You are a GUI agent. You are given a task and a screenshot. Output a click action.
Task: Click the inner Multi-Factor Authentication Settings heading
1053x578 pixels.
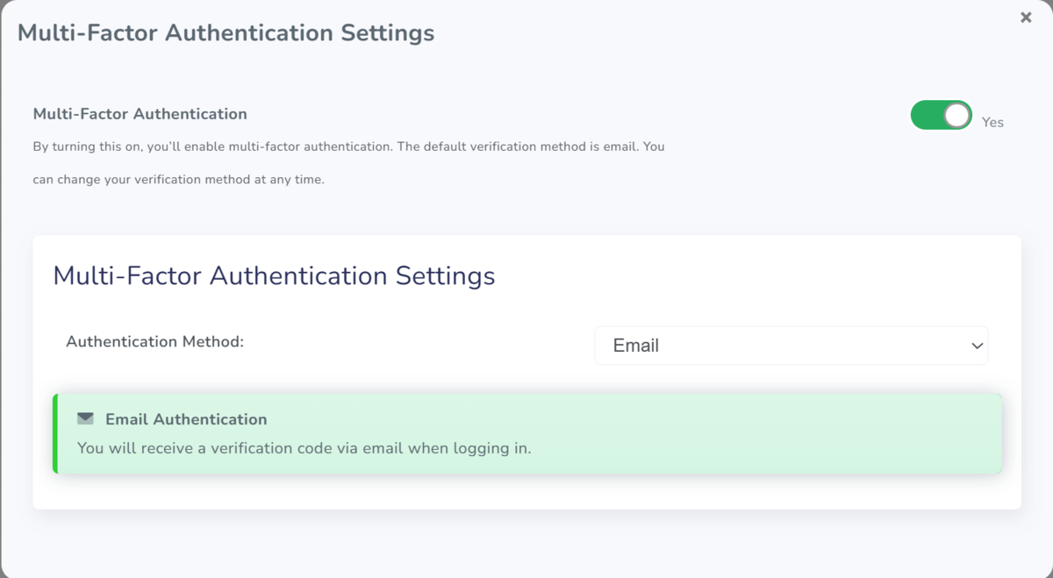coord(275,275)
